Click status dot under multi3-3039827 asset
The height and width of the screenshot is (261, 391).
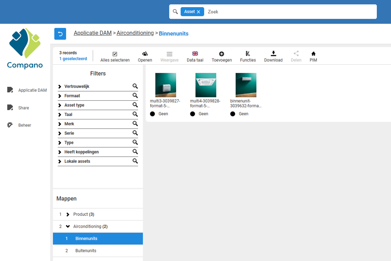tap(152, 114)
